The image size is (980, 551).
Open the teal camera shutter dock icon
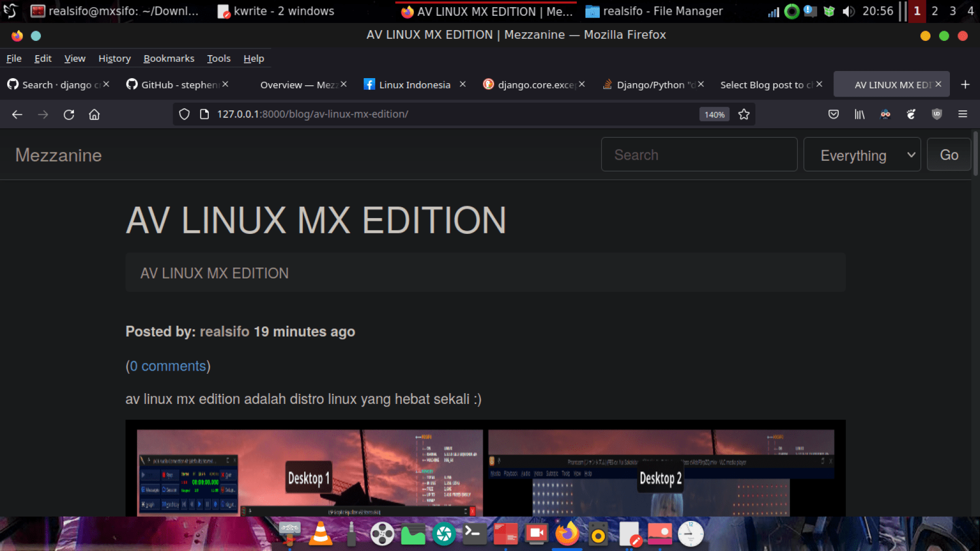coord(444,534)
